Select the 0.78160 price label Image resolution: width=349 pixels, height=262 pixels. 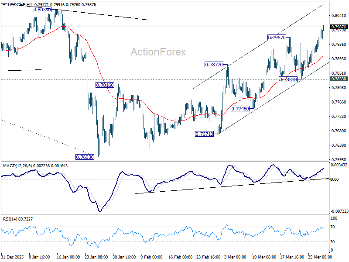(x=105, y=85)
